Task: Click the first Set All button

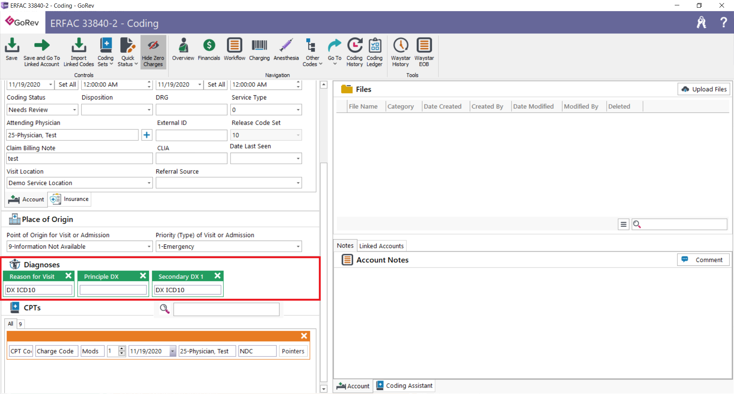Action: point(67,85)
